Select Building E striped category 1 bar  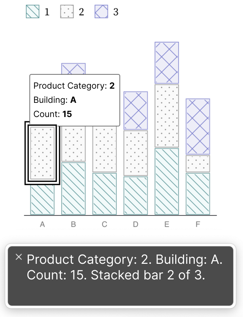[x=167, y=181]
